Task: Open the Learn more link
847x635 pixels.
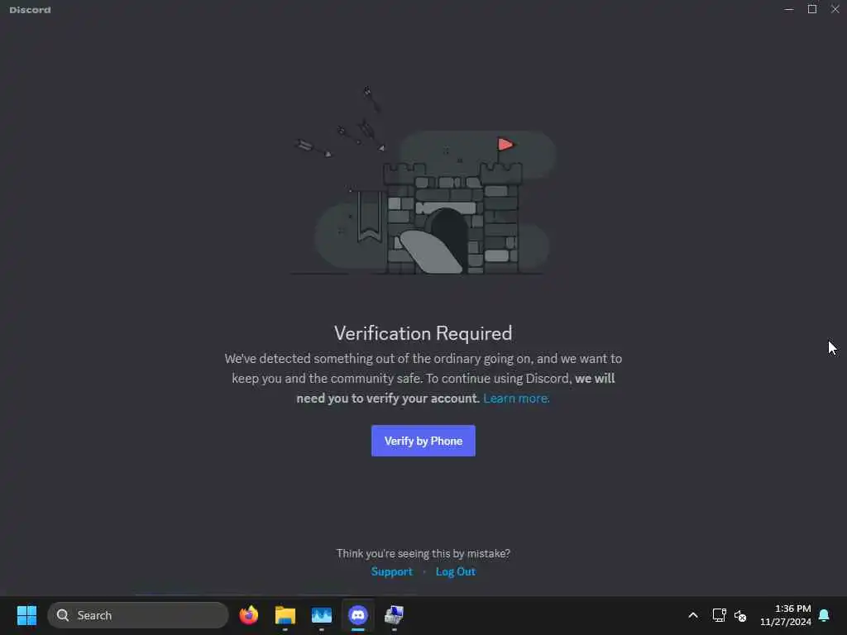Action: tap(516, 399)
